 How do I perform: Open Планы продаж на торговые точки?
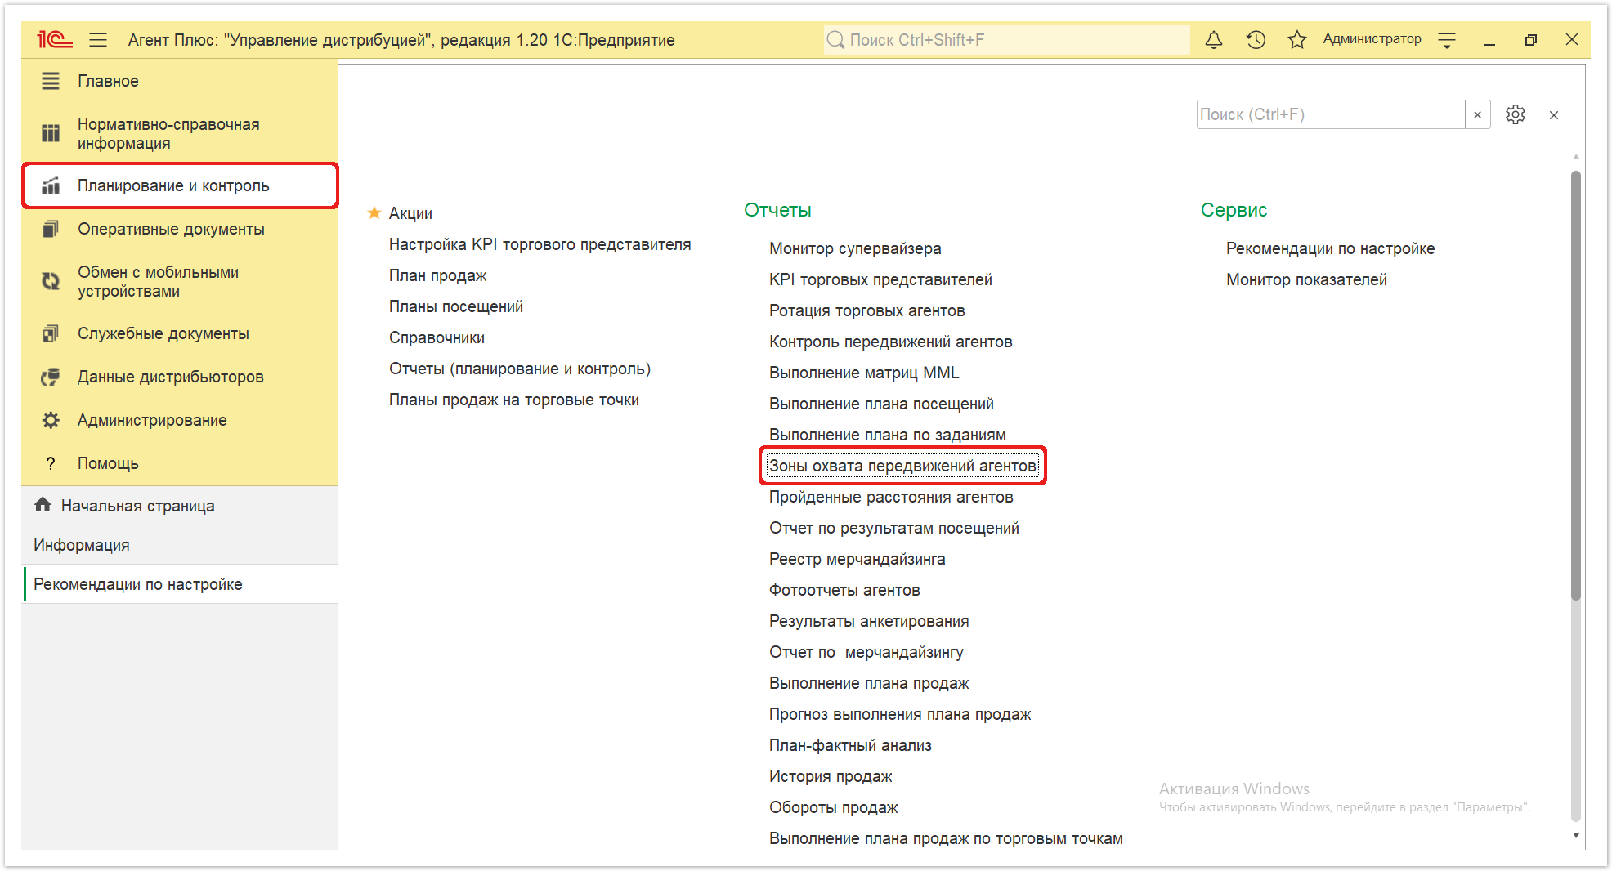tap(514, 400)
